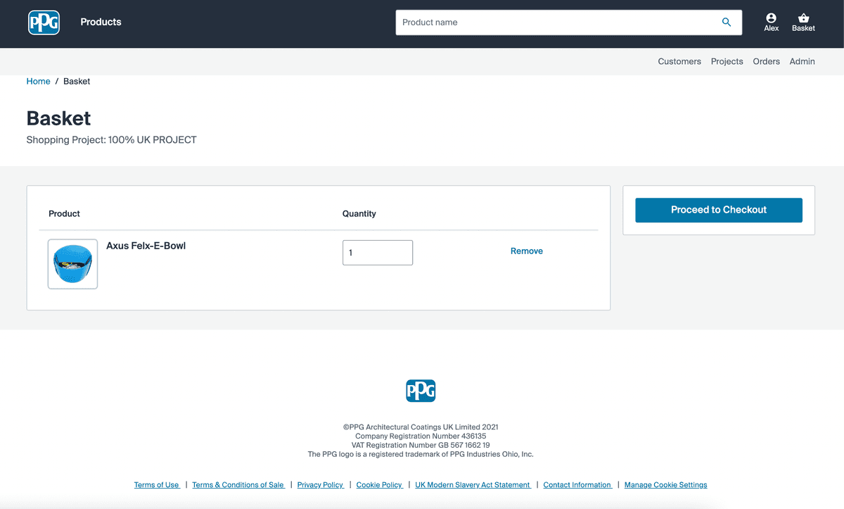Click Proceed to Checkout button
The image size is (844, 509).
coord(718,210)
